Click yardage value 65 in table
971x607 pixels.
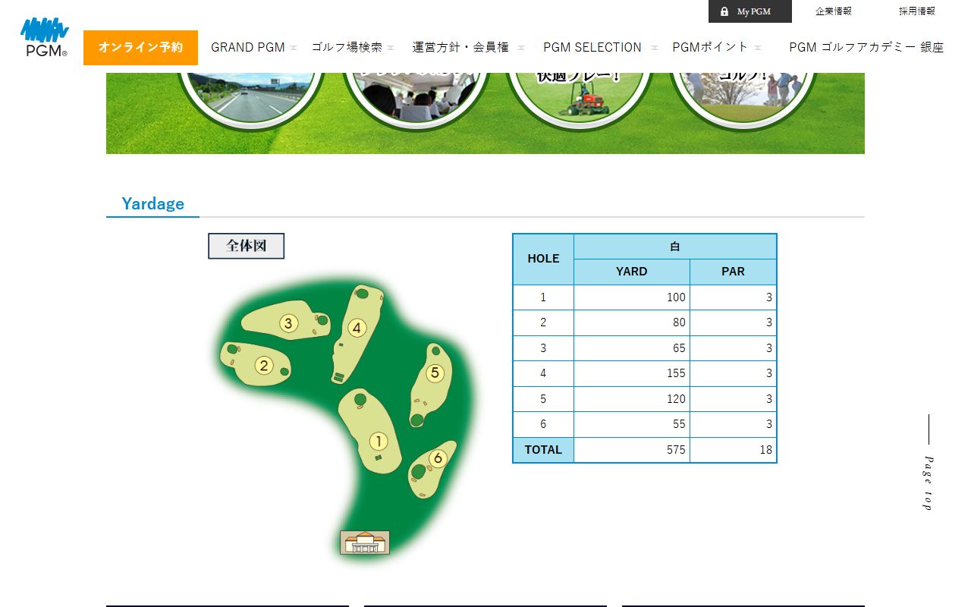[x=632, y=348]
